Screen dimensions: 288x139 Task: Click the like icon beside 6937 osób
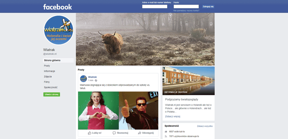coord(166,131)
